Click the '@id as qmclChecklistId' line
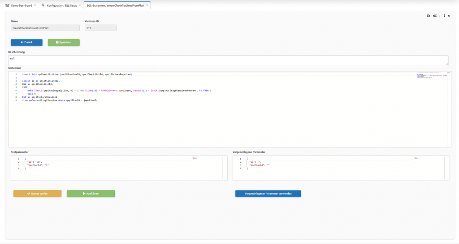Image resolution: width=459 pixels, height=244 pixels. (38, 84)
